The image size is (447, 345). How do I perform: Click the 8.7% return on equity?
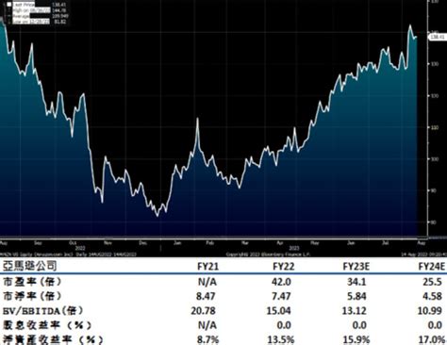point(207,340)
